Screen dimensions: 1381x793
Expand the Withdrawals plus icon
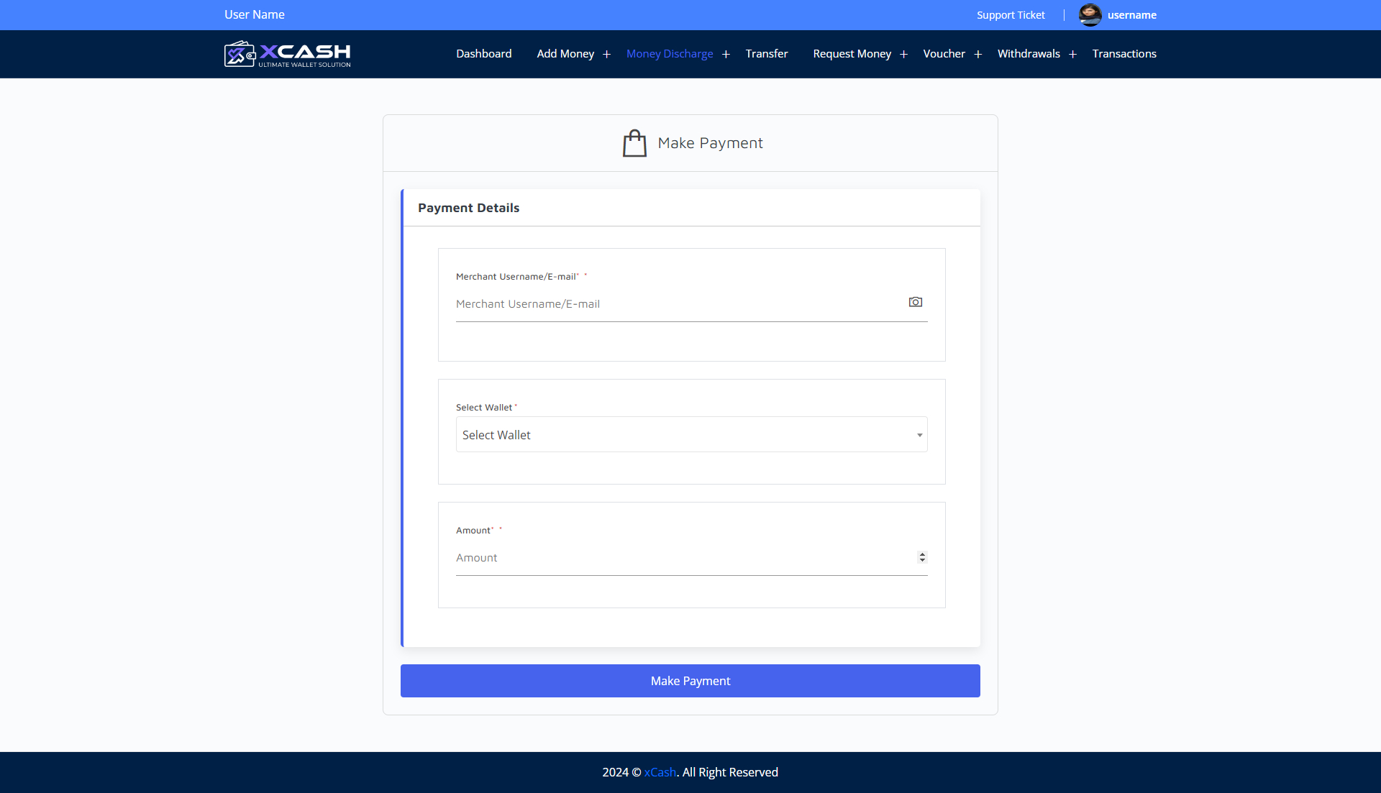(1072, 54)
